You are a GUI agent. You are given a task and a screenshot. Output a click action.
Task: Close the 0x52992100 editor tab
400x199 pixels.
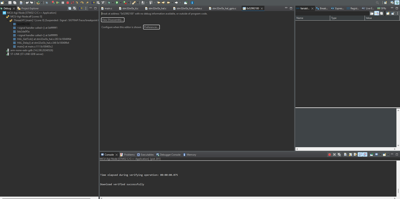(262, 8)
